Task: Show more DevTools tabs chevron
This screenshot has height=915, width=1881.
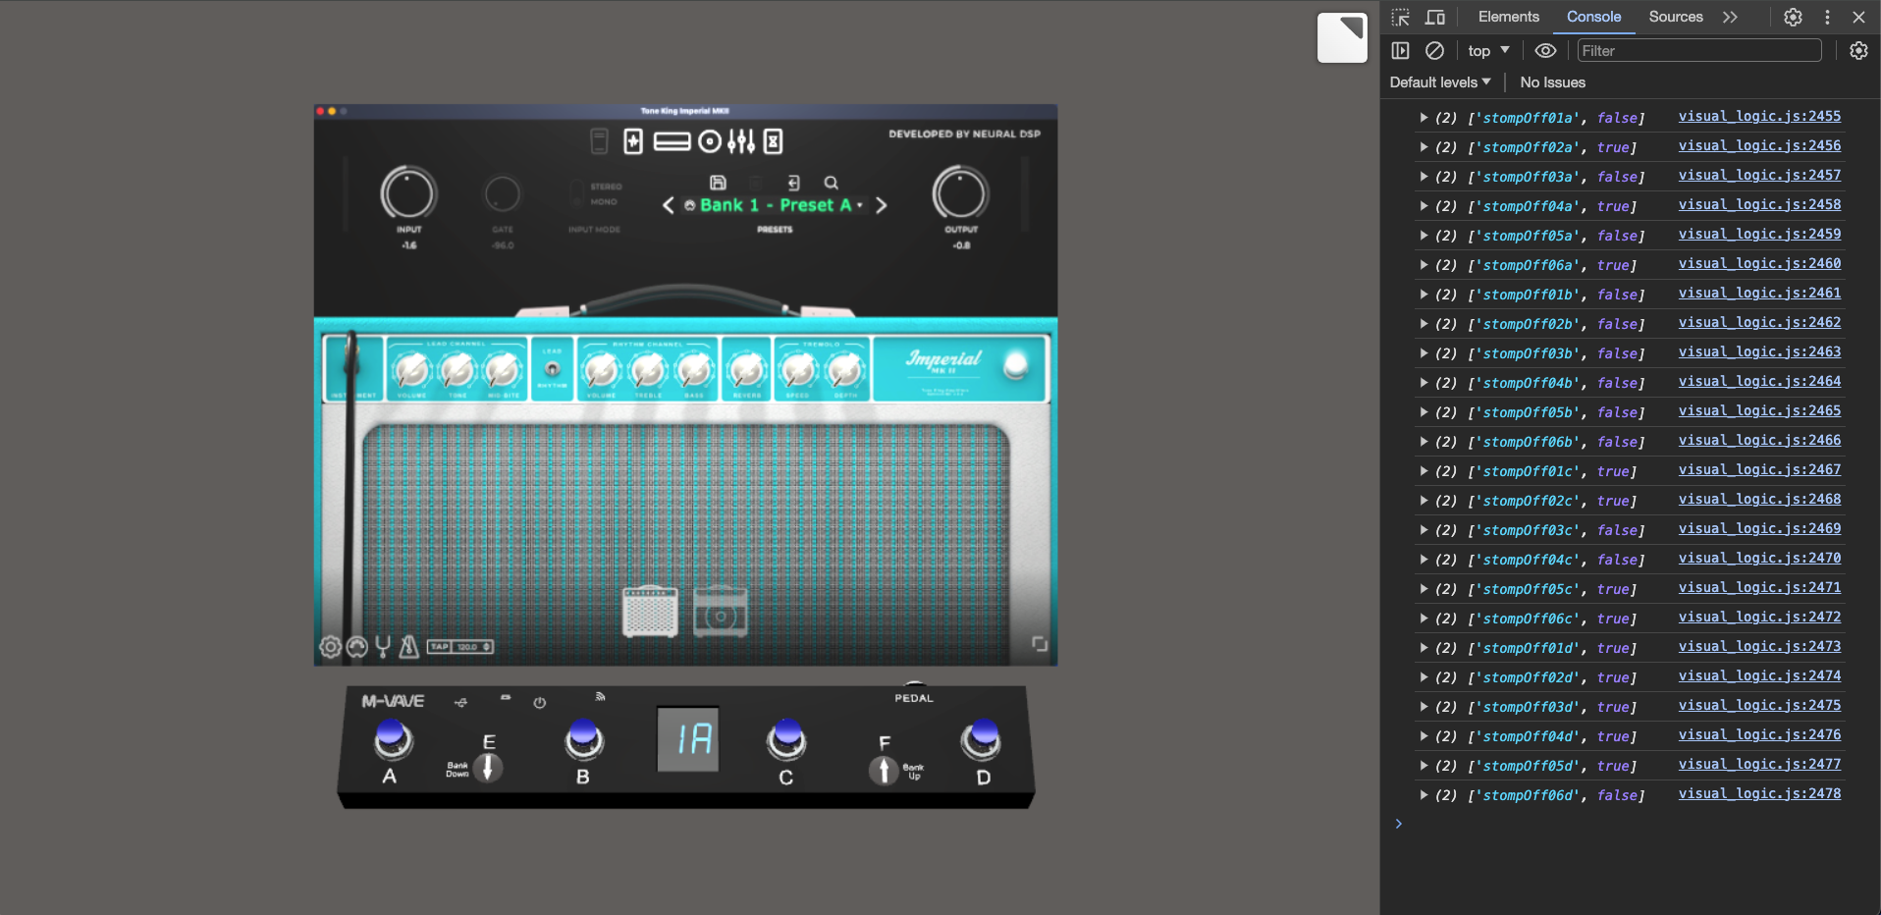Action: (x=1730, y=17)
